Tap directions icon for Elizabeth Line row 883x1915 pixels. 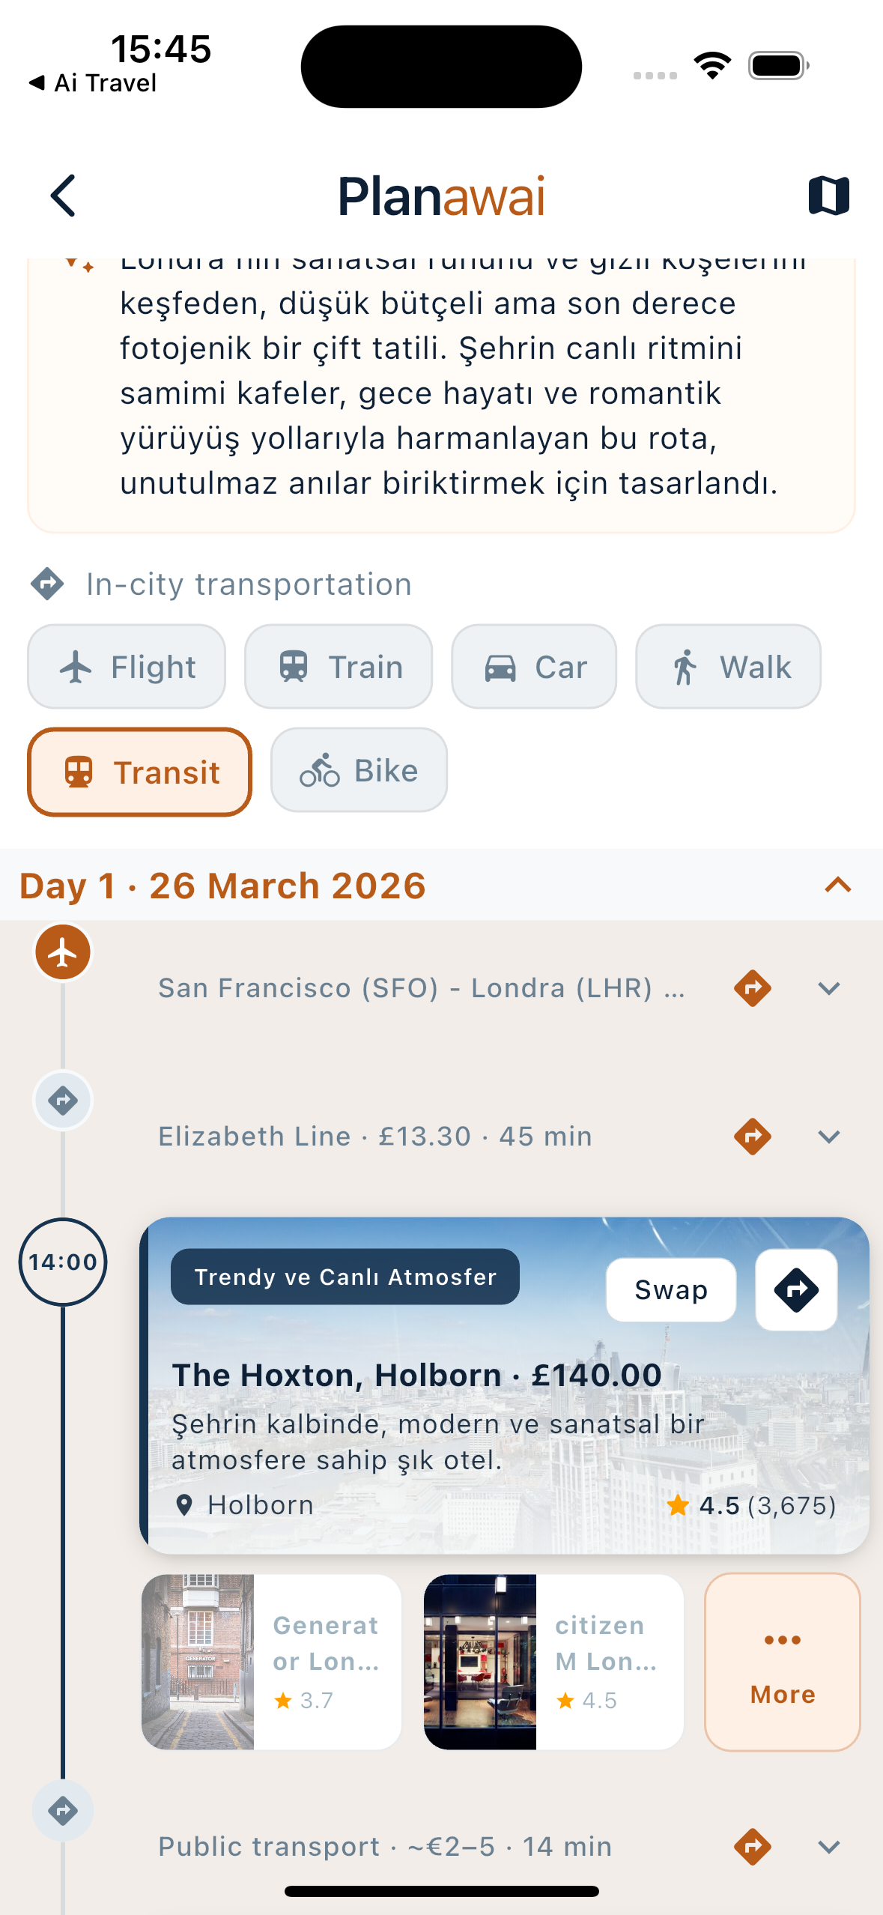(x=752, y=1137)
